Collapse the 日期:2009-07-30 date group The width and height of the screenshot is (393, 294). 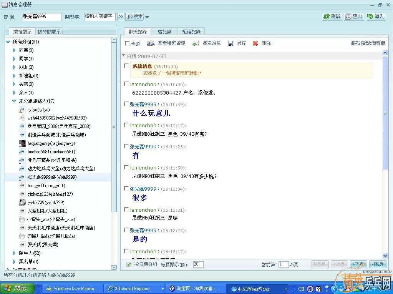pyautogui.click(x=123, y=55)
